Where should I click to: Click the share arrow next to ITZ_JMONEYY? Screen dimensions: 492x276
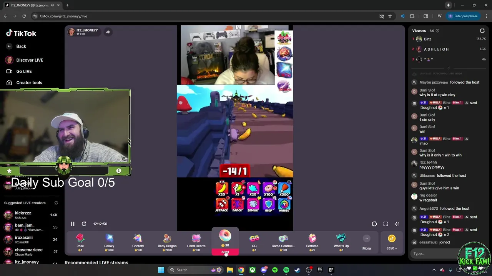pos(108,32)
